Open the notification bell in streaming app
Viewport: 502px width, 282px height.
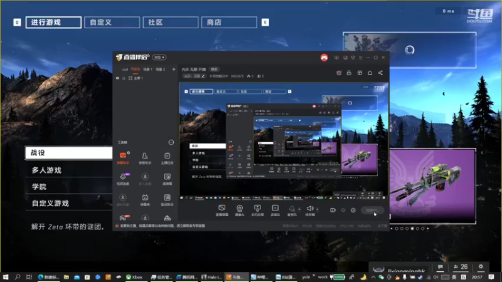370,73
